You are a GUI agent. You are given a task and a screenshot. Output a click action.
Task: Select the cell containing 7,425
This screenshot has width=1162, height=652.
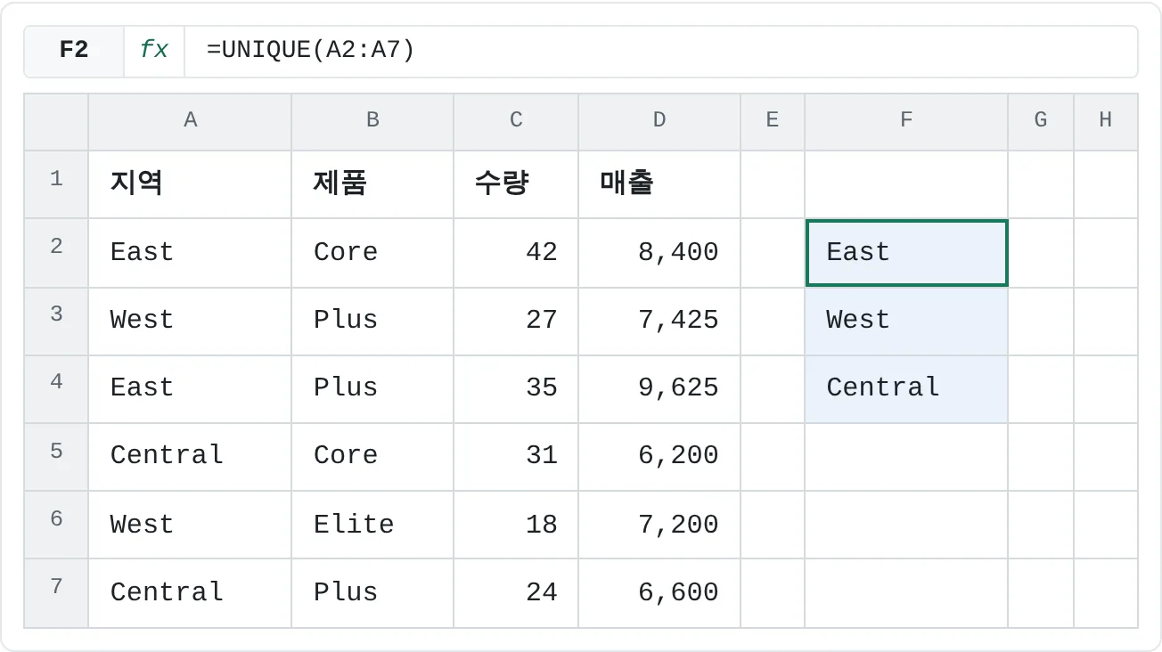(659, 321)
